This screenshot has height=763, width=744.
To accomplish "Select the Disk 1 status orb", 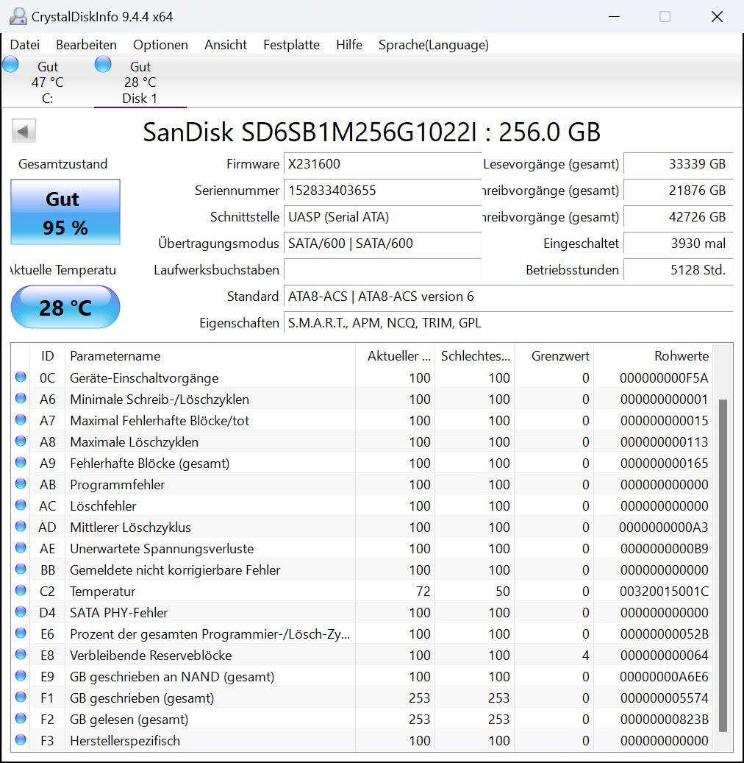I will [103, 64].
